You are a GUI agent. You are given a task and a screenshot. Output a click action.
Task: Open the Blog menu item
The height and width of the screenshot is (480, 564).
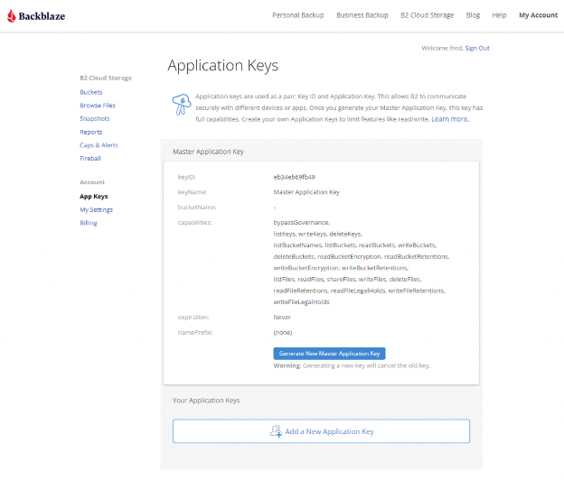click(x=473, y=15)
